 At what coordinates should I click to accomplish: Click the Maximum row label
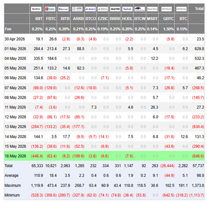(x=13, y=185)
